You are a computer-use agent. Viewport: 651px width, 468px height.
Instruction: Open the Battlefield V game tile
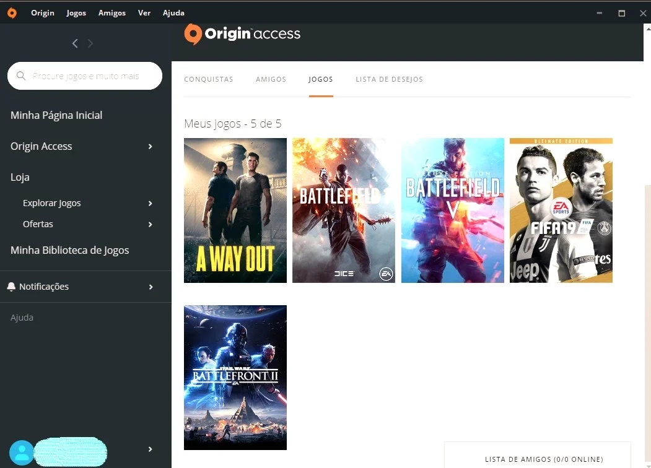[453, 210]
